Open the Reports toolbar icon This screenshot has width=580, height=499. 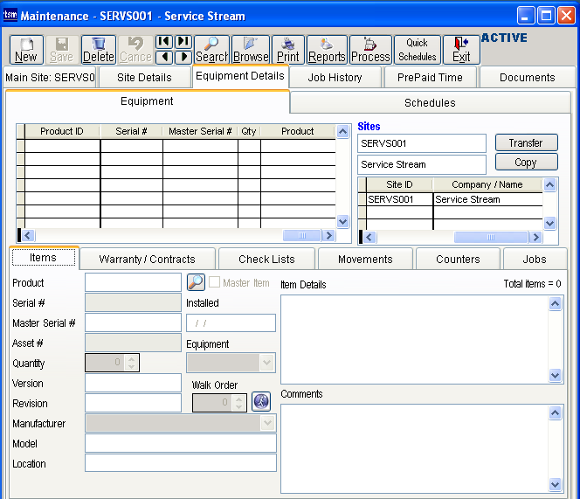[x=327, y=49]
